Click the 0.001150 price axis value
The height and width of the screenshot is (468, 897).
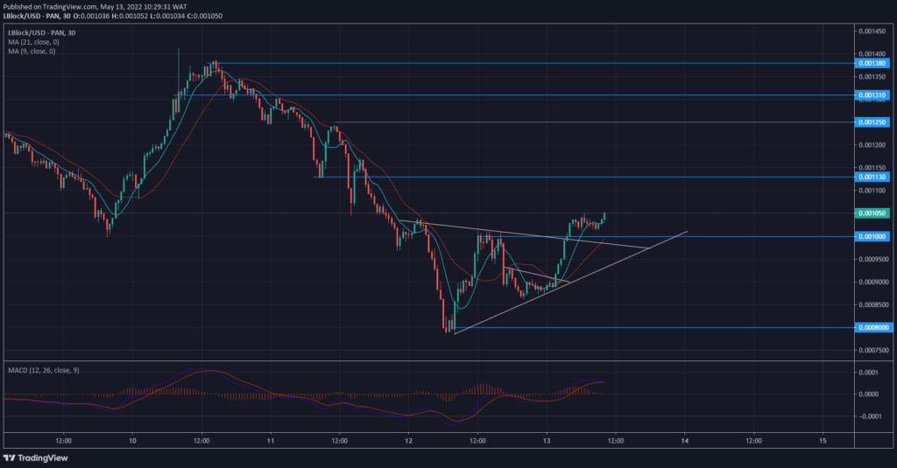pyautogui.click(x=872, y=168)
